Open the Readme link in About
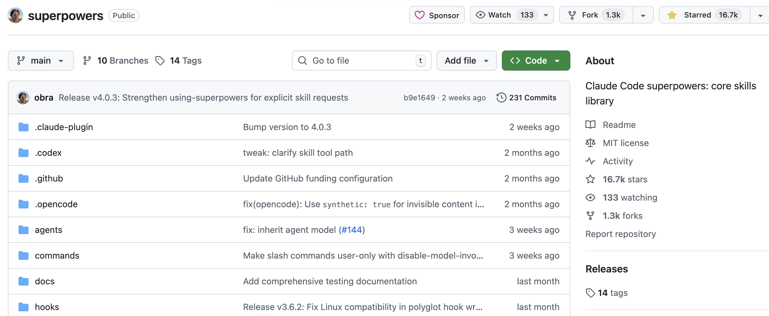769x316 pixels. coord(619,125)
